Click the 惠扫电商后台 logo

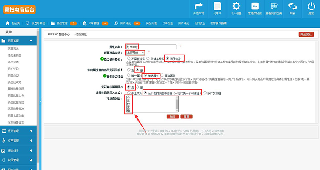click(19, 9)
